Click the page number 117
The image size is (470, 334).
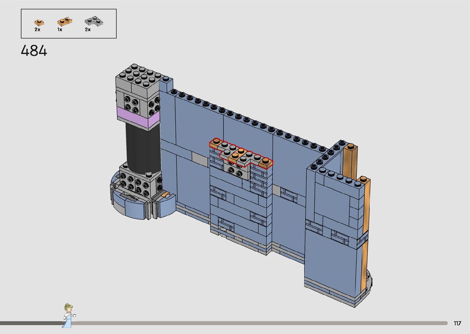[457, 323]
